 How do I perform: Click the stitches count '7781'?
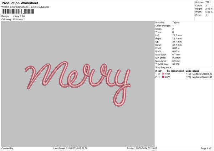click(x=208, y=2)
